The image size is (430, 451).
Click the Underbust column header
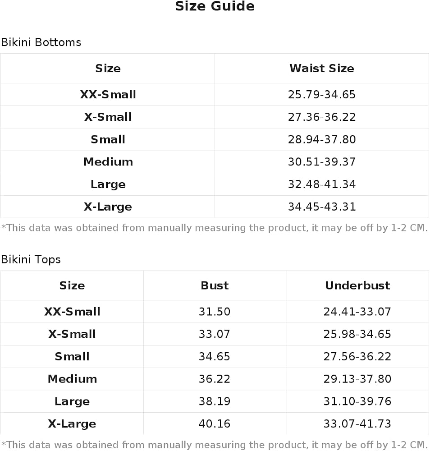click(357, 285)
